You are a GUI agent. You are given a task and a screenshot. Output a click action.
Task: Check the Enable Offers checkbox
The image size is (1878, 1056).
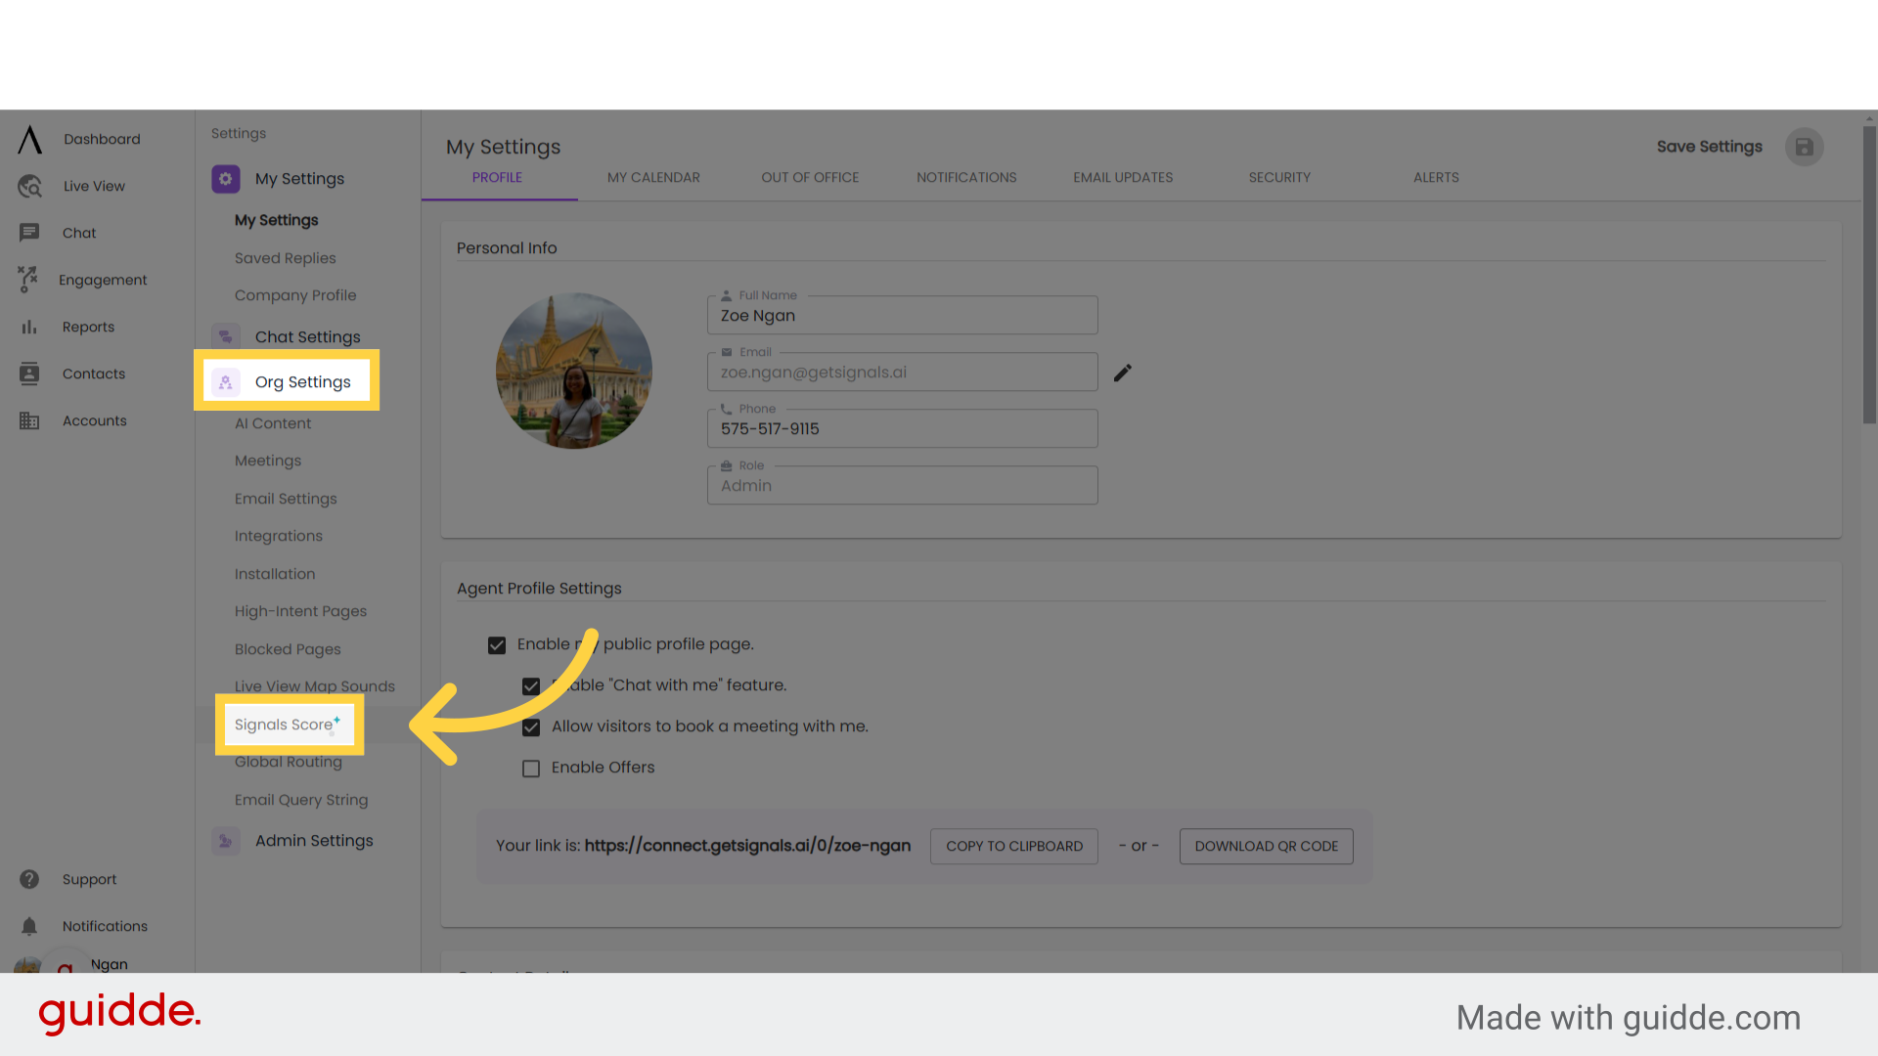[531, 769]
